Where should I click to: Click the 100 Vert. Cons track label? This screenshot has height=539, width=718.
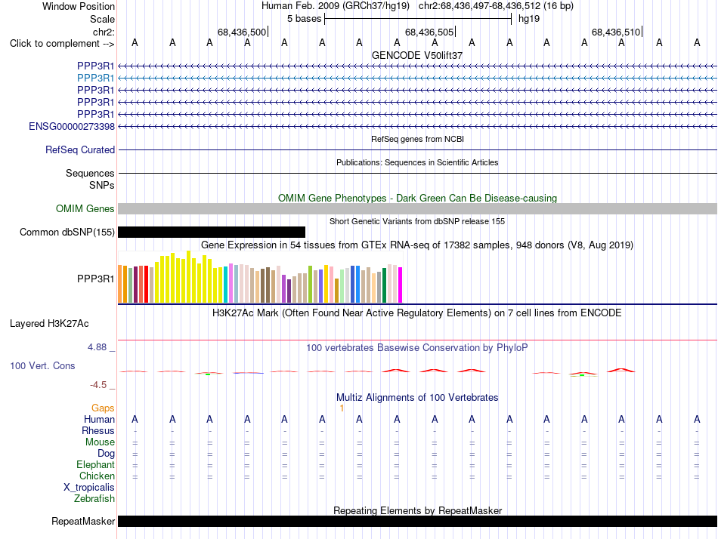click(42, 365)
